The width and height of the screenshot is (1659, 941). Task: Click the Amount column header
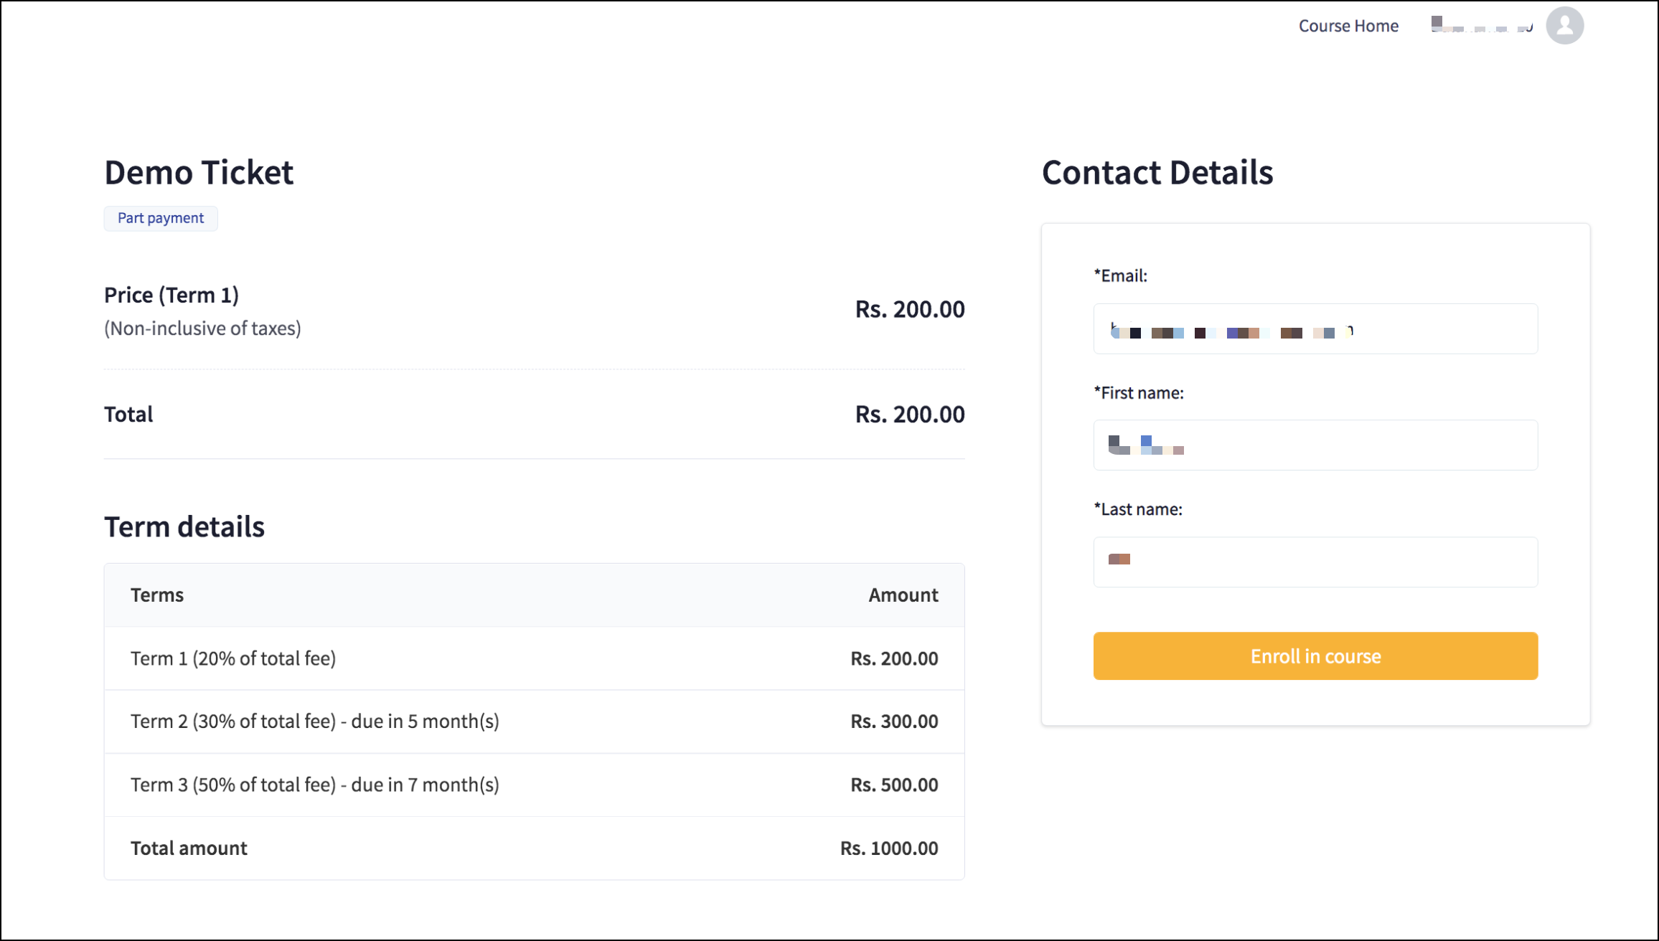(903, 595)
